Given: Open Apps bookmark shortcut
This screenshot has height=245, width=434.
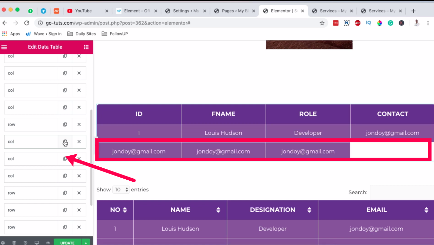Looking at the screenshot, I should [11, 34].
